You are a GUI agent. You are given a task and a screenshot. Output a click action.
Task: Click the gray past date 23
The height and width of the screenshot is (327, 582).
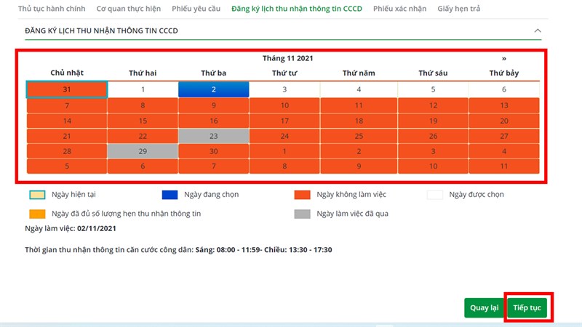tap(214, 136)
